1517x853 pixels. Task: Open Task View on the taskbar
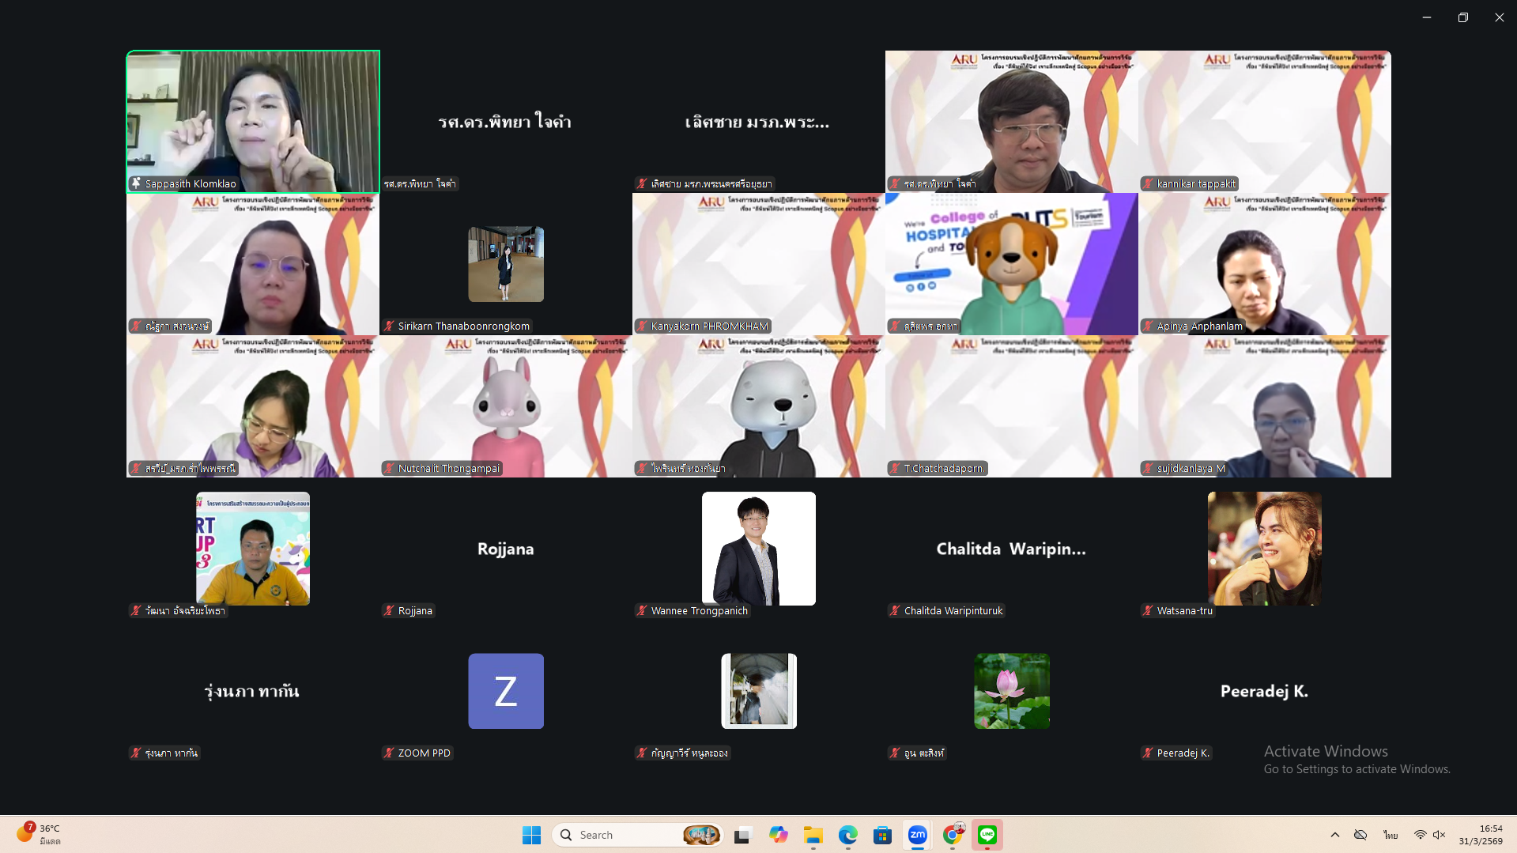pos(742,835)
